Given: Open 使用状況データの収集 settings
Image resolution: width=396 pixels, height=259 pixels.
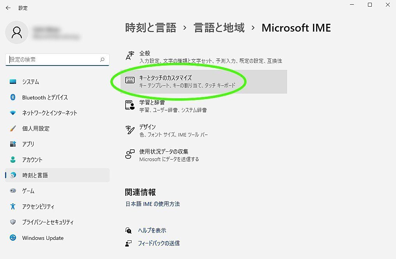Looking at the screenshot, I should [x=204, y=155].
